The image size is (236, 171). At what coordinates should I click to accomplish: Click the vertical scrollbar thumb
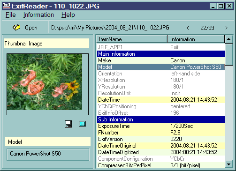coord(228,54)
